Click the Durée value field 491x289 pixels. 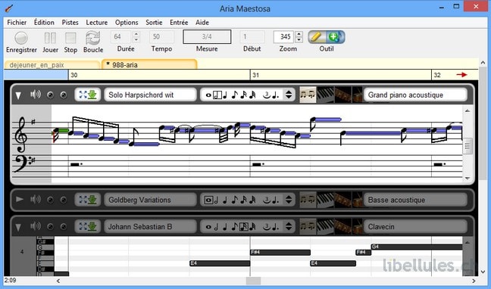point(121,36)
